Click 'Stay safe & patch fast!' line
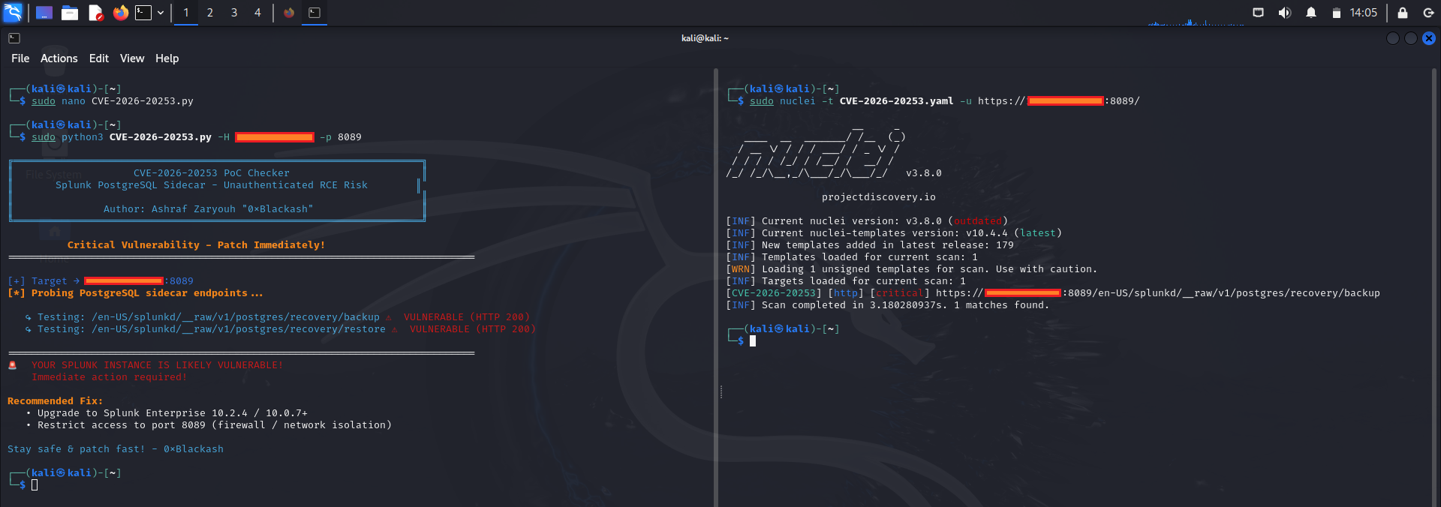Screen dimensions: 1441x507 [x=115, y=449]
